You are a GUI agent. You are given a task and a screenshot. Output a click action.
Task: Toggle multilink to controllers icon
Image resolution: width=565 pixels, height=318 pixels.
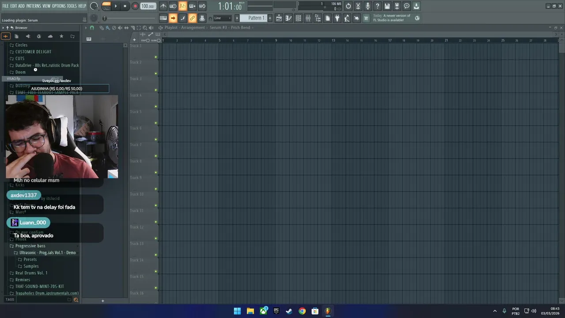(x=202, y=18)
